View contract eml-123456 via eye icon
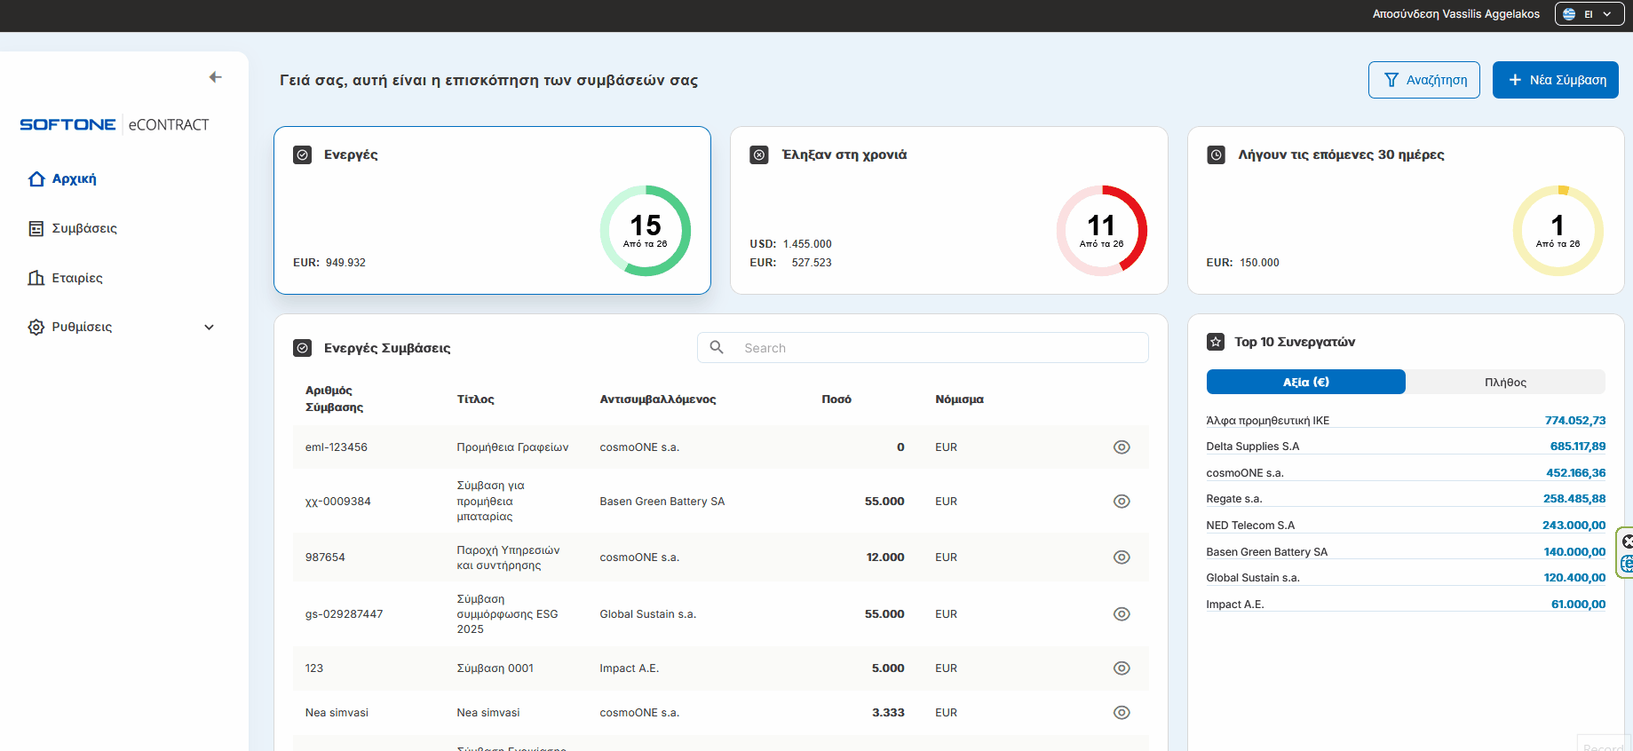 coord(1122,447)
